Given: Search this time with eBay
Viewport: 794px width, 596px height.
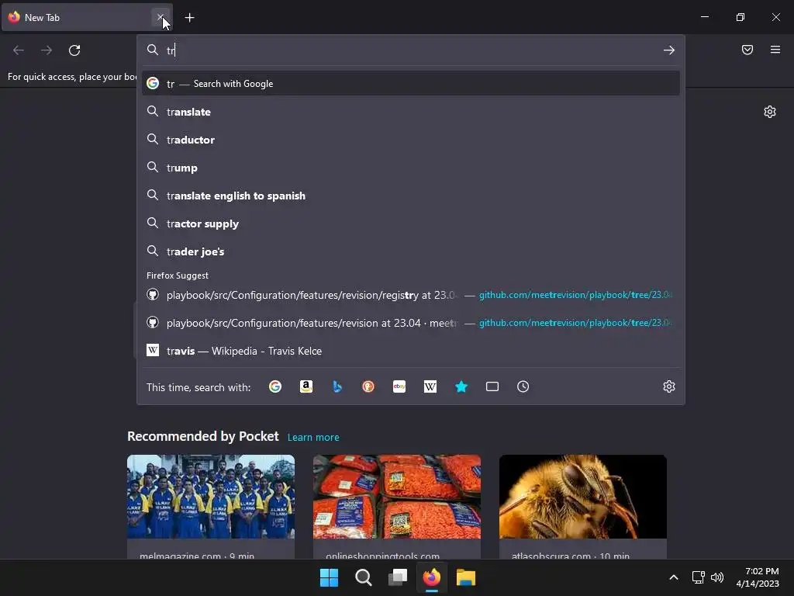Looking at the screenshot, I should coord(399,386).
